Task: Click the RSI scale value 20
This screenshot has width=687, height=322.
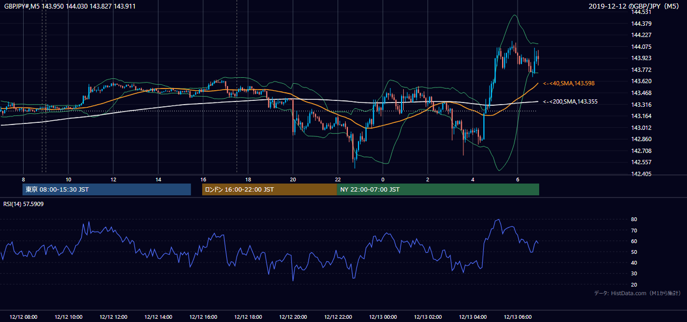Action: point(634,284)
